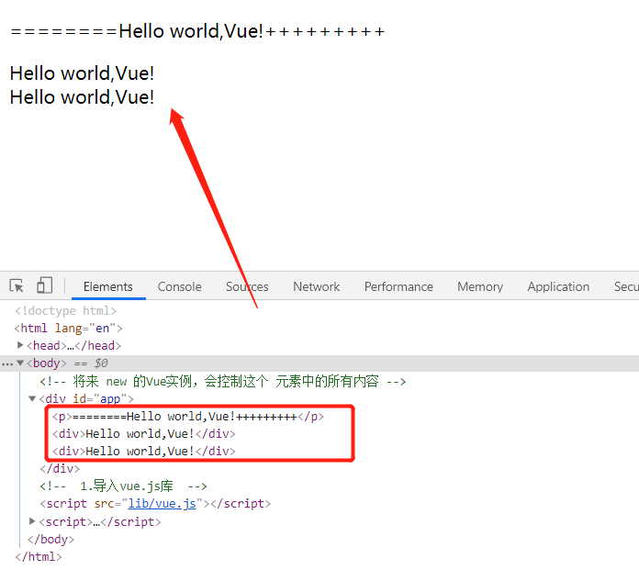Toggle the device toolbar icon
The height and width of the screenshot is (581, 639).
coord(44,285)
